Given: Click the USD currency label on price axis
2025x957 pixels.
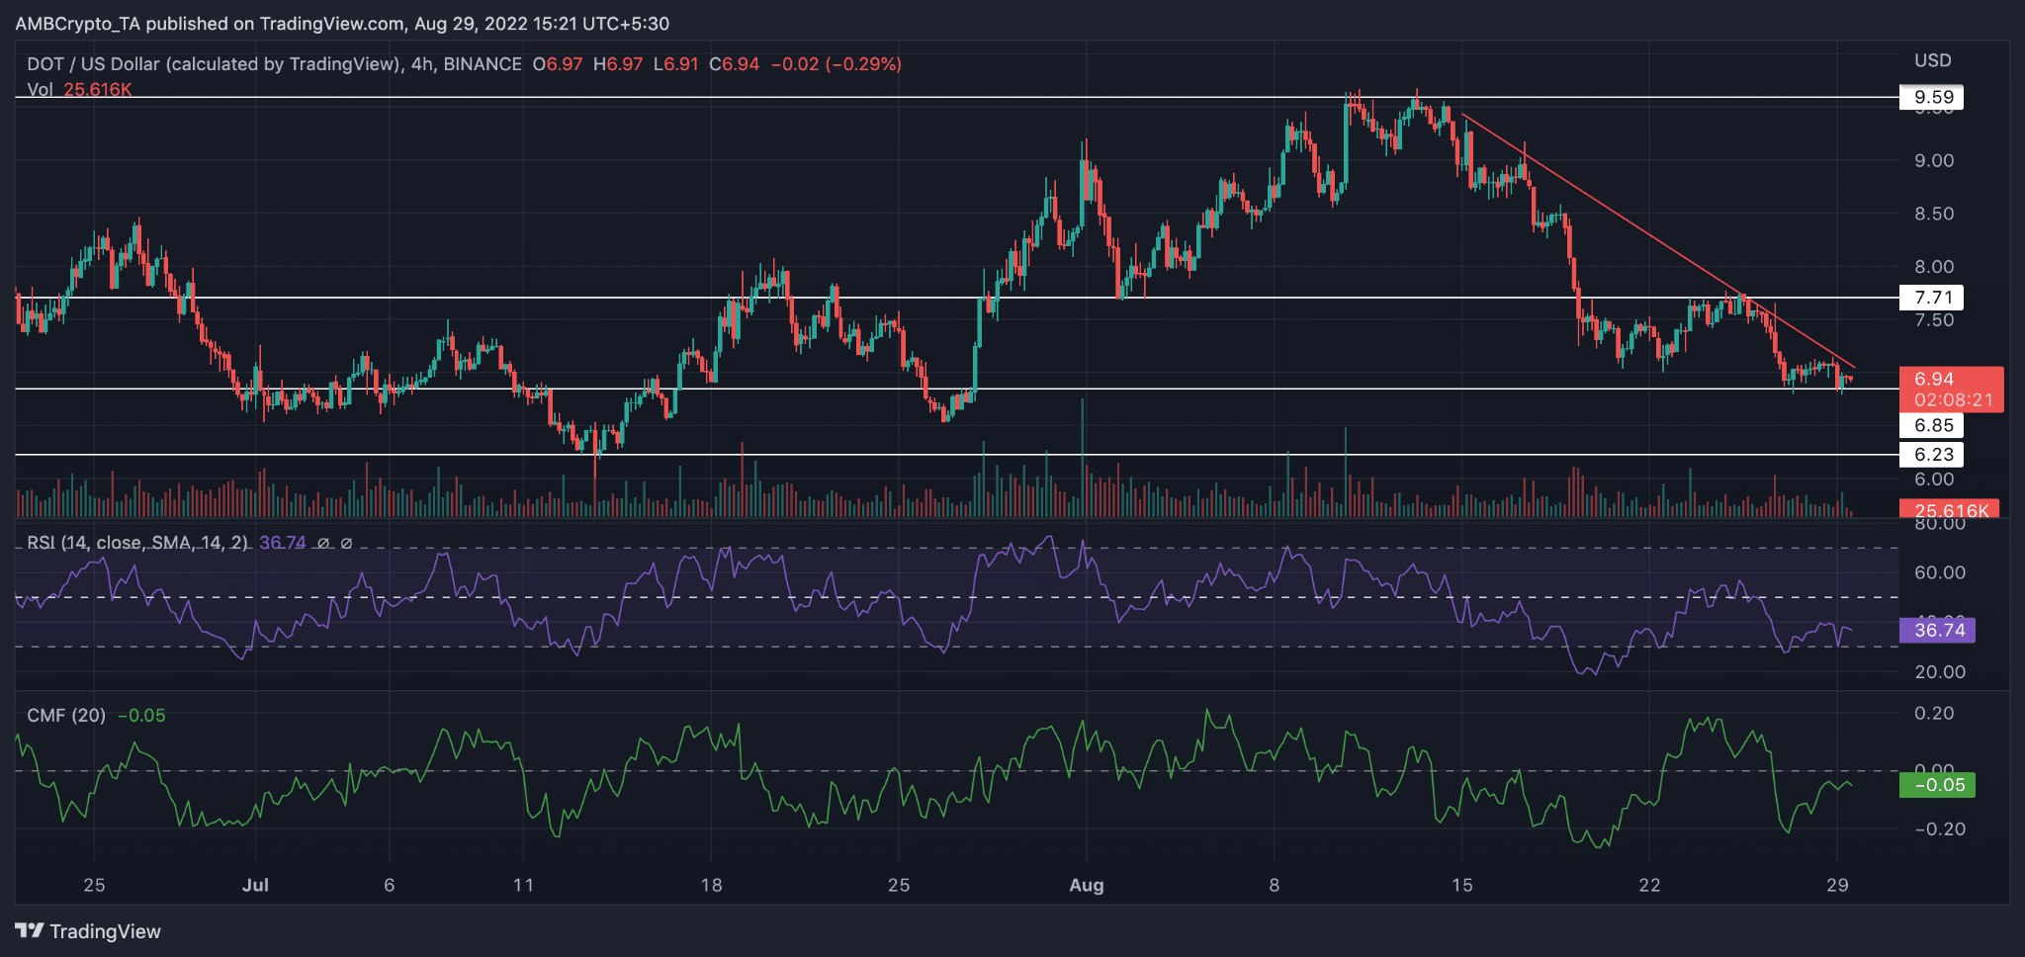Looking at the screenshot, I should pyautogui.click(x=1933, y=60).
